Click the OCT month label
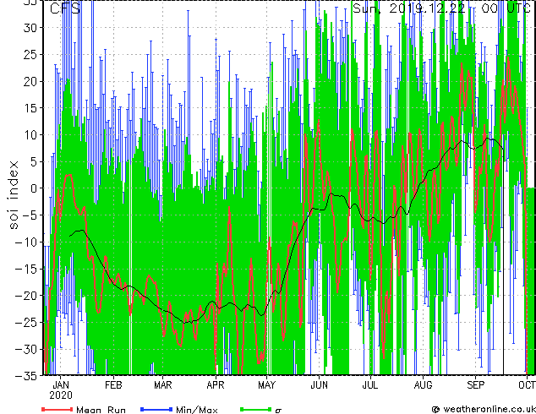536x414 pixels. (527, 385)
